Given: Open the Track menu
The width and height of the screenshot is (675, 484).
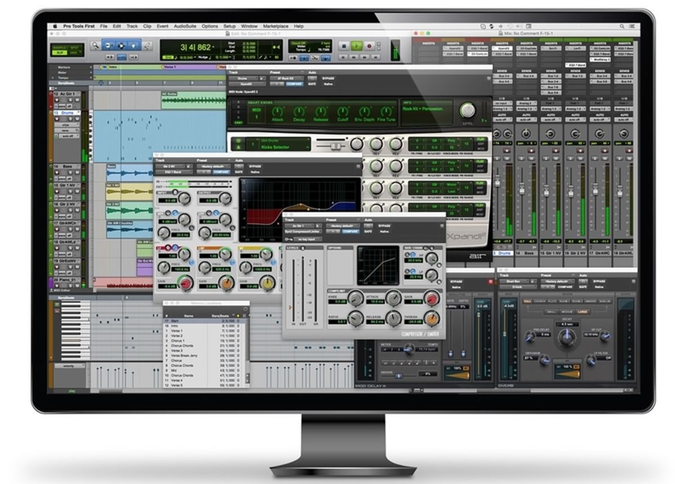Looking at the screenshot, I should (x=132, y=26).
